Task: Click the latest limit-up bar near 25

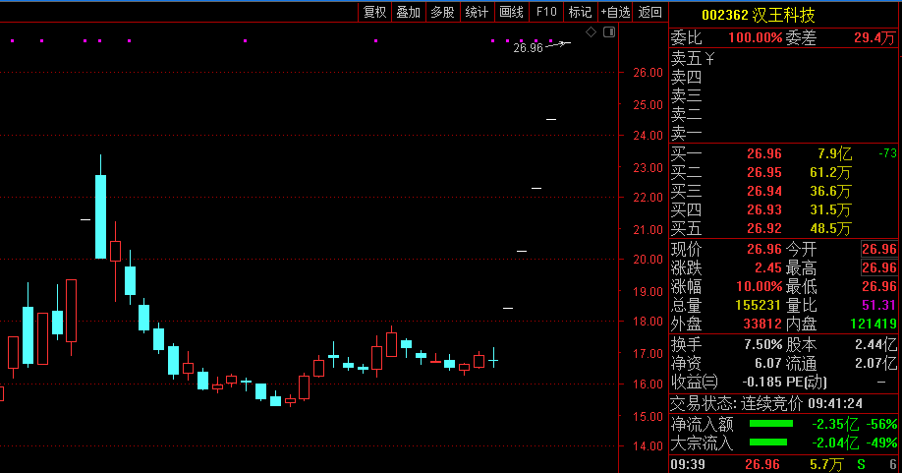Action: (x=551, y=119)
